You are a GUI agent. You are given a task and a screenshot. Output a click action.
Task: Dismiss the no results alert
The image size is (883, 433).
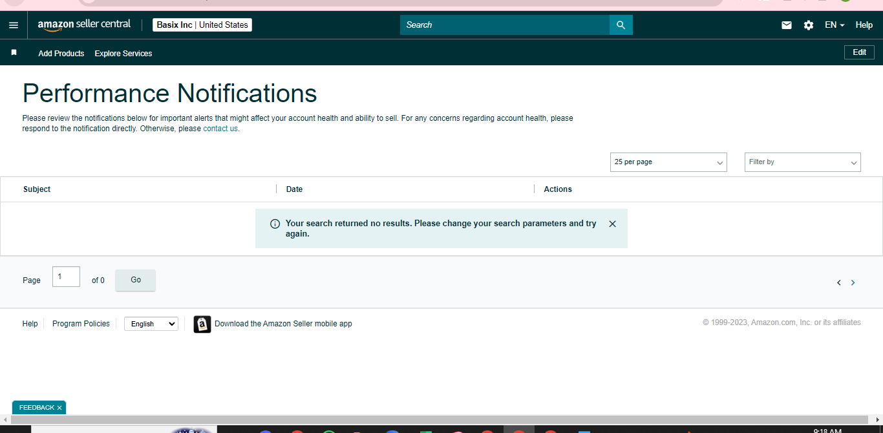[612, 224]
